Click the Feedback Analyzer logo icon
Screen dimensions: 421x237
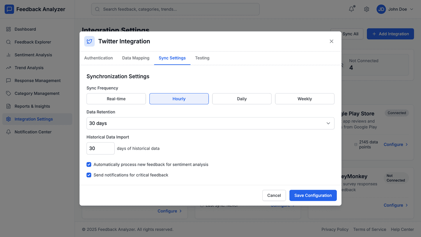click(x=9, y=9)
